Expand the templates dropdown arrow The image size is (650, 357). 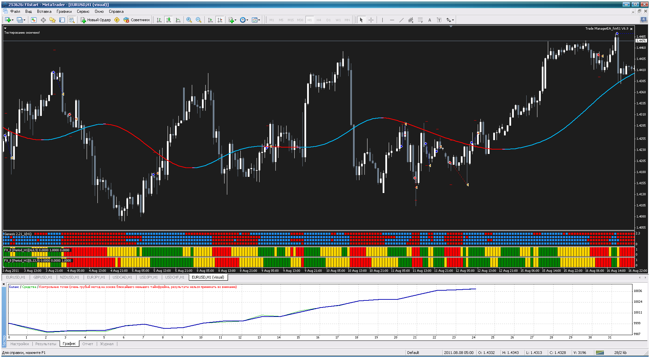259,20
